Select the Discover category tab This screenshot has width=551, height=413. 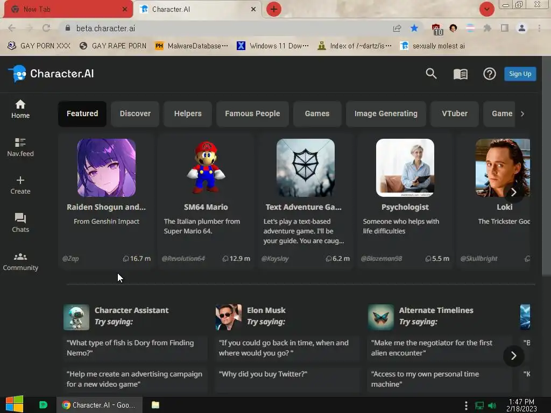(135, 114)
